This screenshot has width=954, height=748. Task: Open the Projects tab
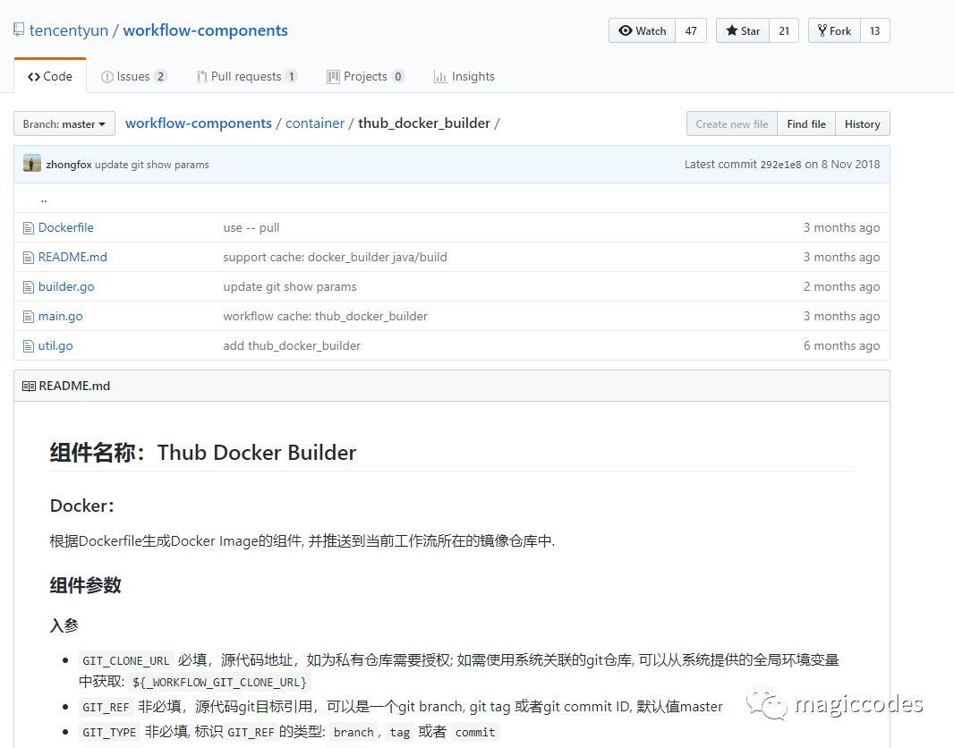(365, 77)
